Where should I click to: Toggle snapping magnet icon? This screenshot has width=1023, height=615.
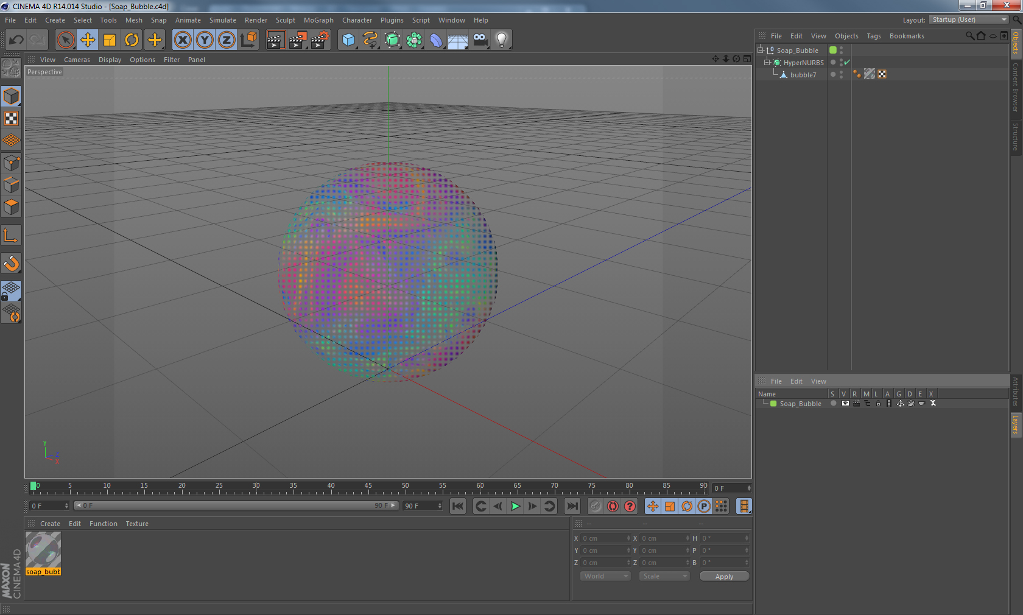click(x=11, y=263)
